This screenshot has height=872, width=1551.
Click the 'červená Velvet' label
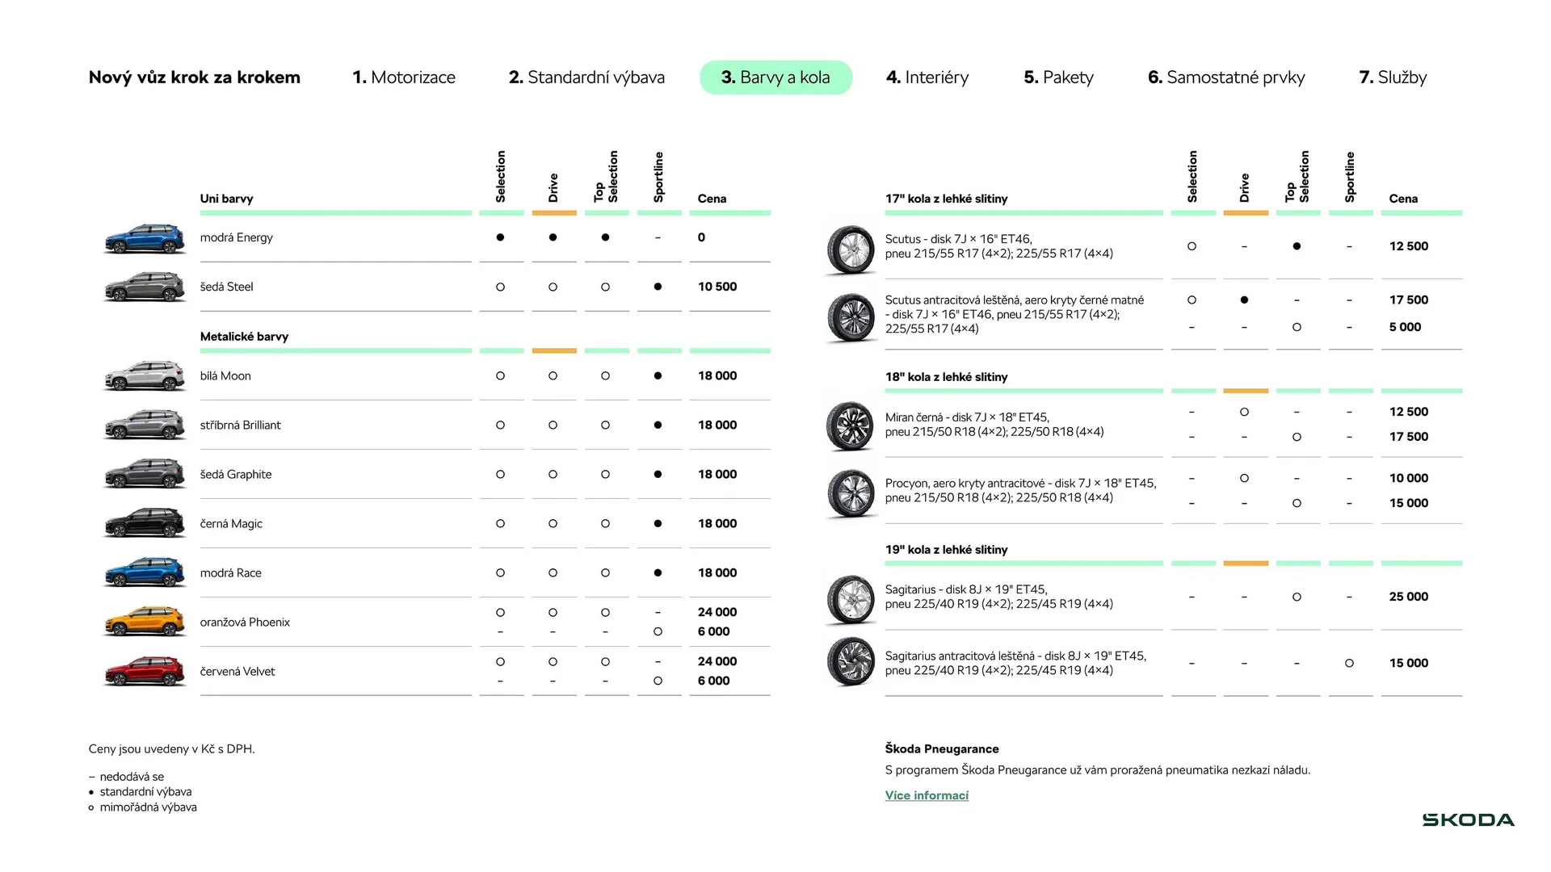pos(237,672)
